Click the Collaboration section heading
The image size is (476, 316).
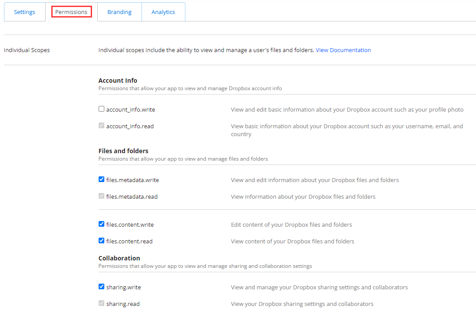(119, 258)
